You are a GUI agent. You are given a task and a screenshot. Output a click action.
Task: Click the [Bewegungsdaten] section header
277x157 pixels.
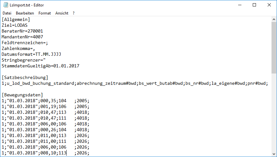[x=22, y=95]
